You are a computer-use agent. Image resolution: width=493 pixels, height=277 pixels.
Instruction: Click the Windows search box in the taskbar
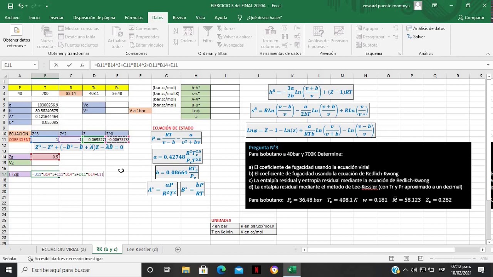click(x=79, y=270)
